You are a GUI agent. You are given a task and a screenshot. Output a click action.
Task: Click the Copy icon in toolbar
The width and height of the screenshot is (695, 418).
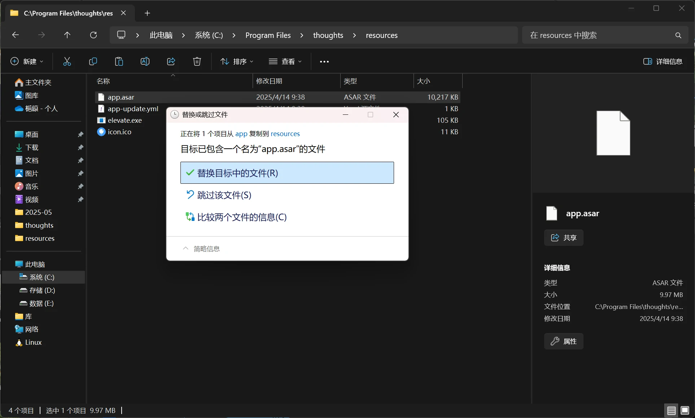(x=93, y=61)
